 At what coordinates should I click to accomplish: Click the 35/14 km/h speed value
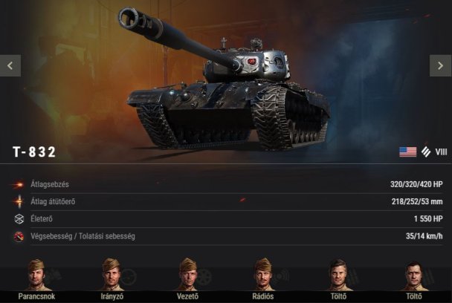point(424,236)
